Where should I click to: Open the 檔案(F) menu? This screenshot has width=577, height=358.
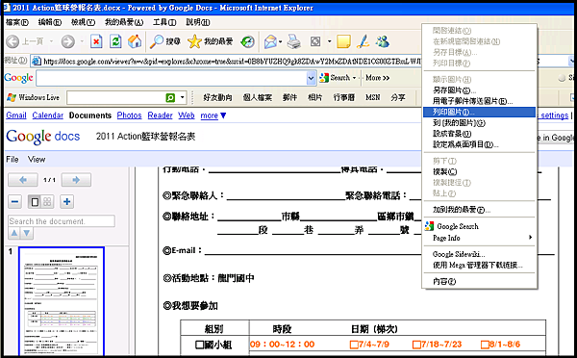(x=17, y=22)
